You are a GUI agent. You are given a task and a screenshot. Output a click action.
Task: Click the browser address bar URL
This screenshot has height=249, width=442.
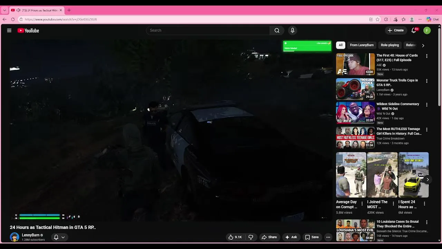pos(61,19)
